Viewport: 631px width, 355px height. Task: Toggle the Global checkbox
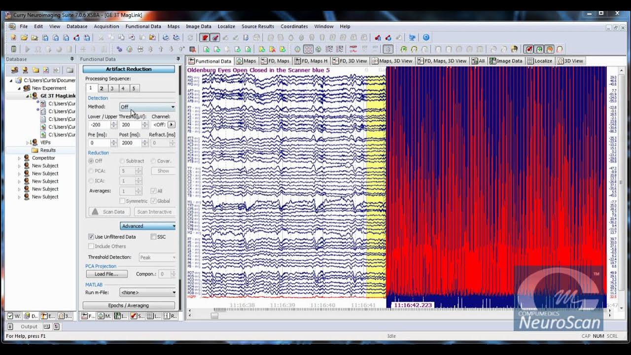(x=153, y=201)
